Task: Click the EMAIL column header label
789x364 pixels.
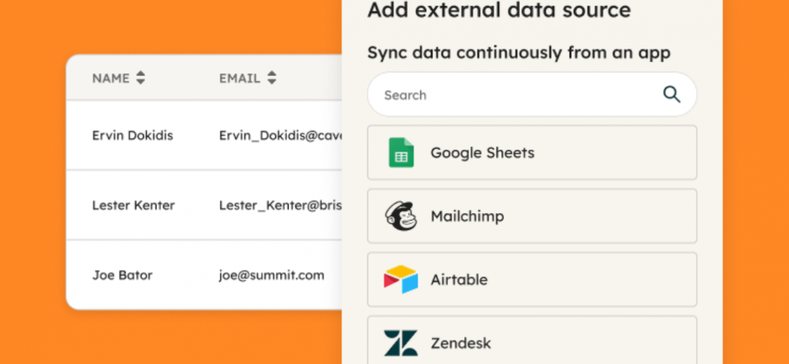Action: pyautogui.click(x=239, y=78)
